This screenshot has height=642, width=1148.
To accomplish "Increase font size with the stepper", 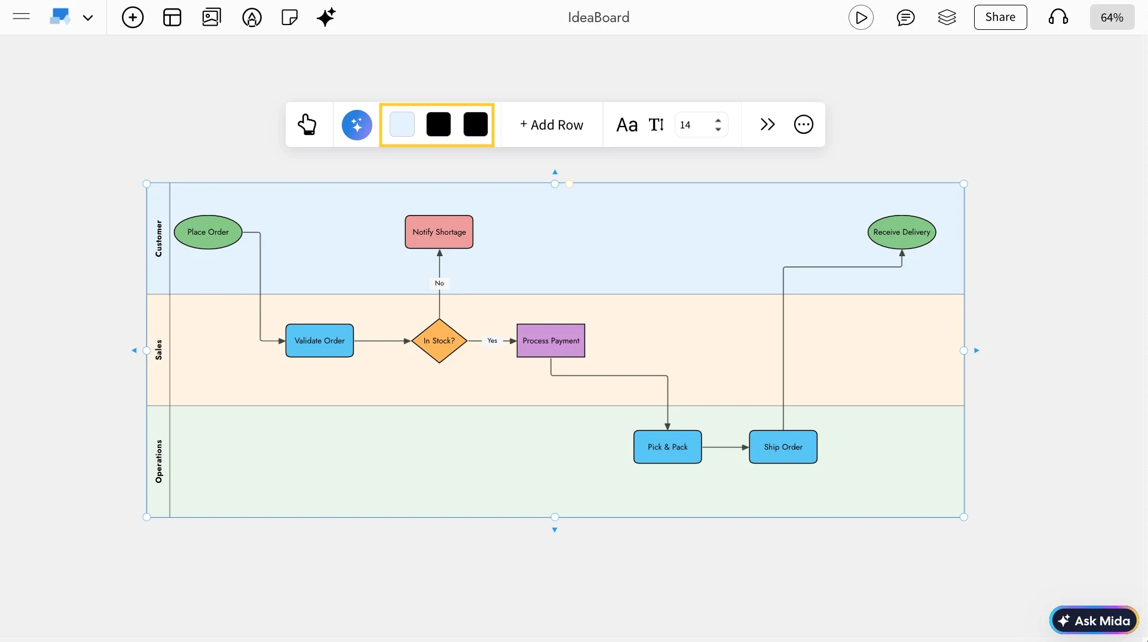I will point(718,120).
